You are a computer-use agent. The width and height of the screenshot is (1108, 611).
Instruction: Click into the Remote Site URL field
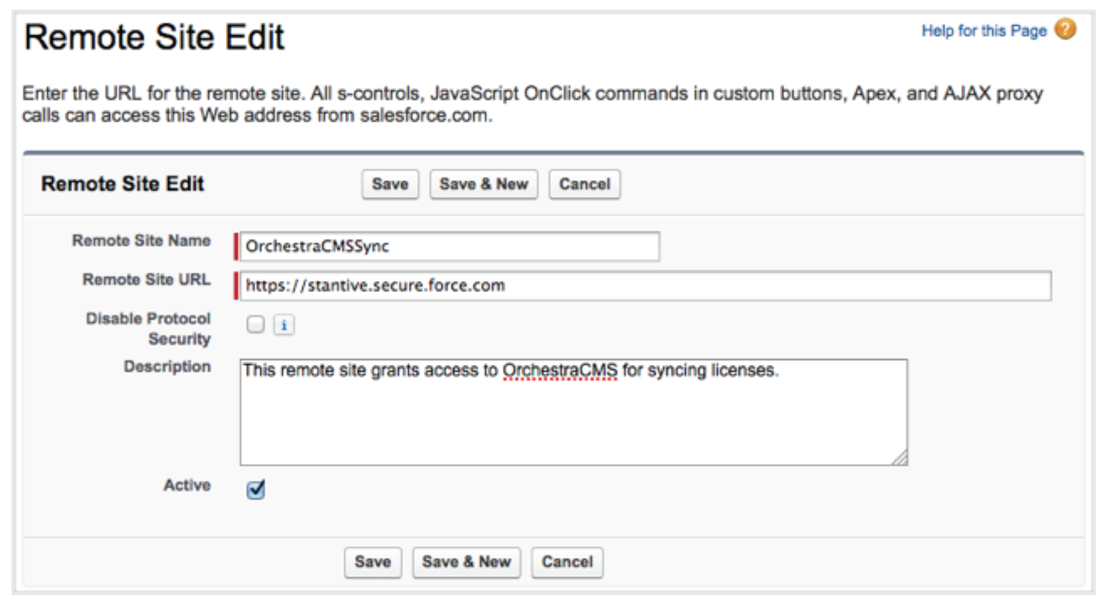pos(645,285)
